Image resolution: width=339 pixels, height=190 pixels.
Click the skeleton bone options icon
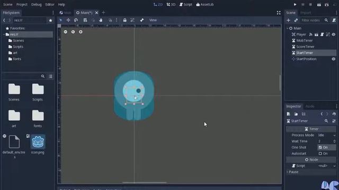(142, 20)
